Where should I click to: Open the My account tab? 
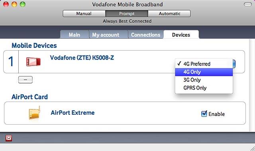click(x=106, y=35)
